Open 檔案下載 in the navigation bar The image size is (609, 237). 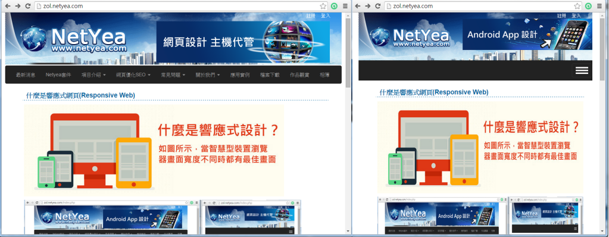tap(270, 75)
